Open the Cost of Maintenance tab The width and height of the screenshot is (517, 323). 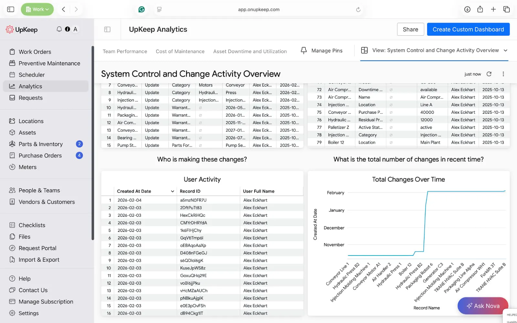pyautogui.click(x=180, y=51)
